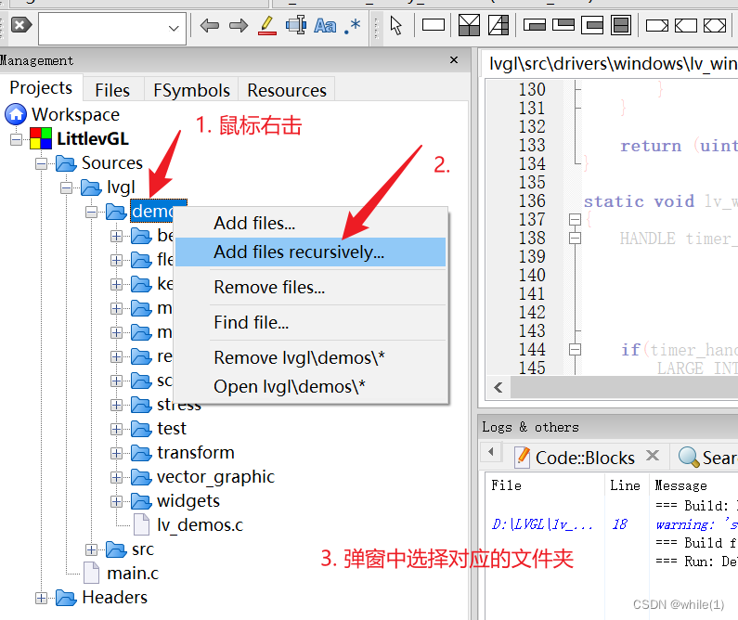Click the third loop box icon

592,25
